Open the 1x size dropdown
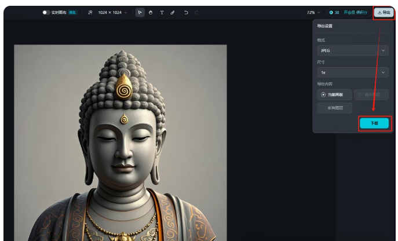Screen dimensions: 398x241 pyautogui.click(x=353, y=72)
